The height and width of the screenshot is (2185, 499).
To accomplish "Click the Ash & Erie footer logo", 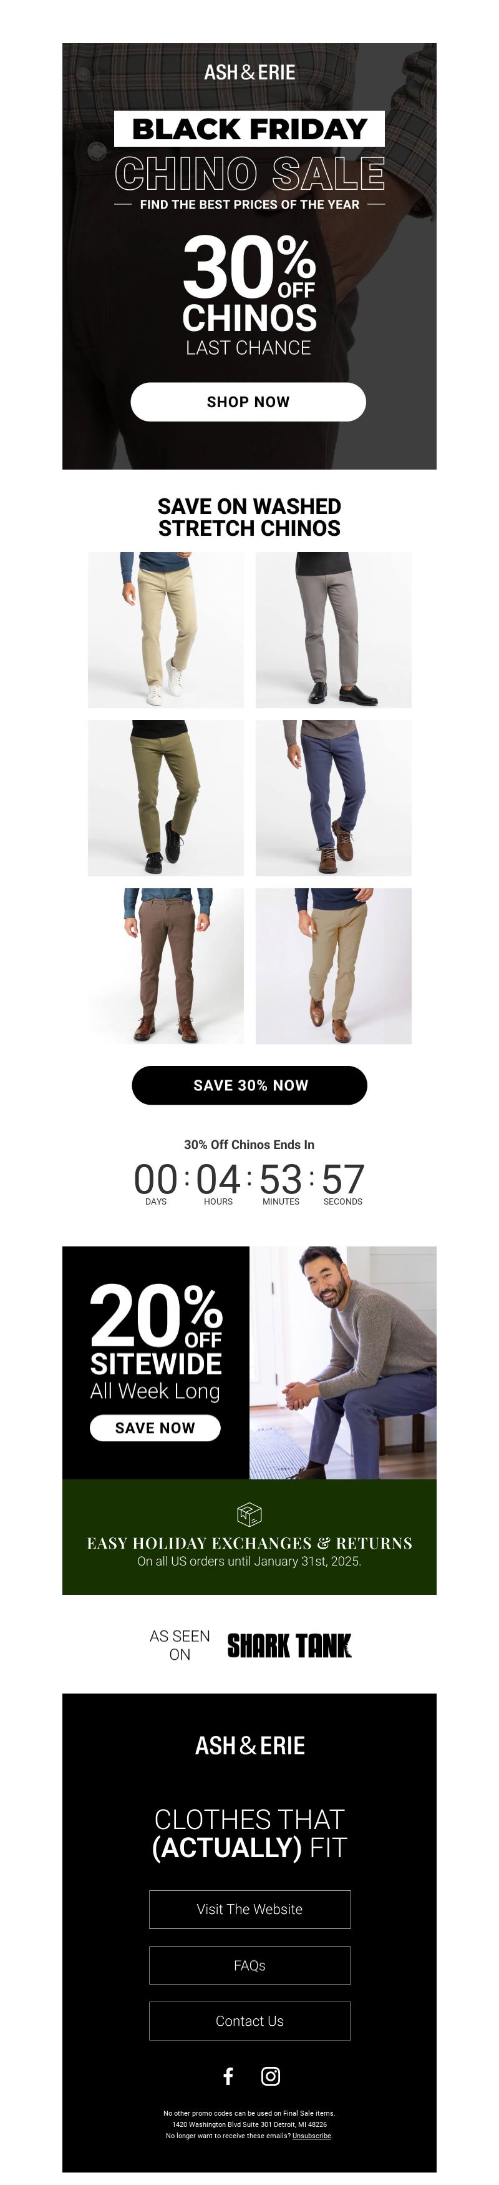I will 249,1745.
